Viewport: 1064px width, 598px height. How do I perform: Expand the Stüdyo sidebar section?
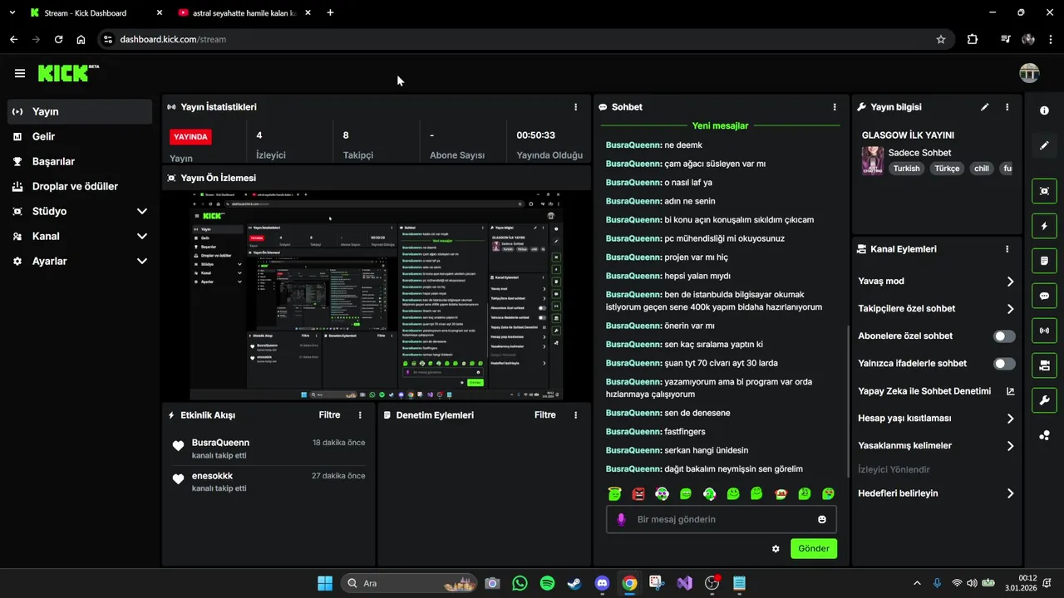(141, 212)
